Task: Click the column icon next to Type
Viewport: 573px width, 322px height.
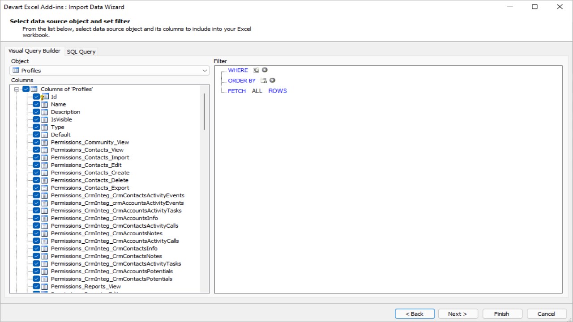Action: (x=45, y=127)
